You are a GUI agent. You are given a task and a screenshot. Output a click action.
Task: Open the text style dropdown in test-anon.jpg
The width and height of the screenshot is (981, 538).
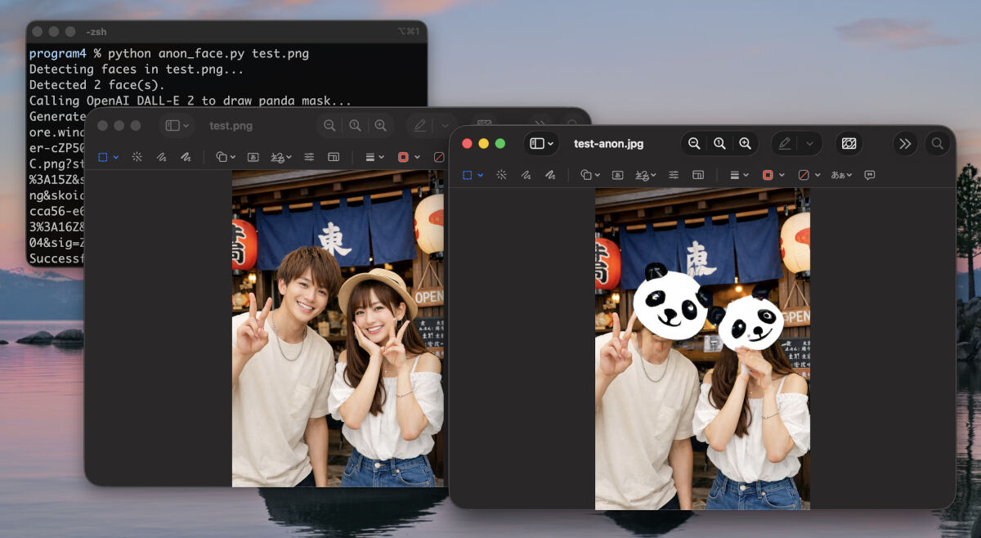click(841, 175)
